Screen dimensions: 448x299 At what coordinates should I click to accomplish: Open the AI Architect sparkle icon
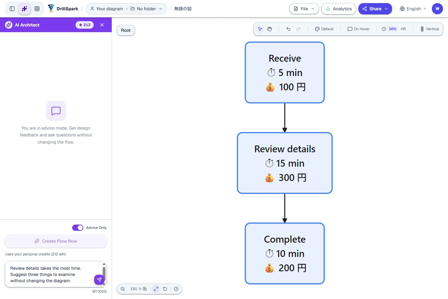pyautogui.click(x=25, y=9)
